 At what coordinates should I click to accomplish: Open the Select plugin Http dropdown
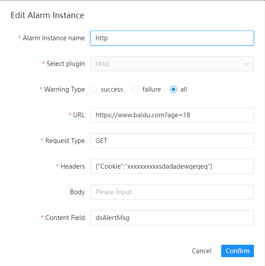[172, 64]
